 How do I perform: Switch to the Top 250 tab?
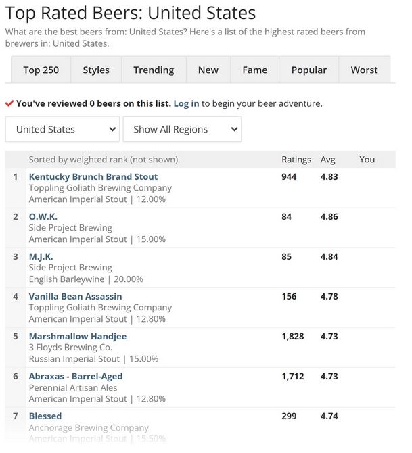coord(41,70)
